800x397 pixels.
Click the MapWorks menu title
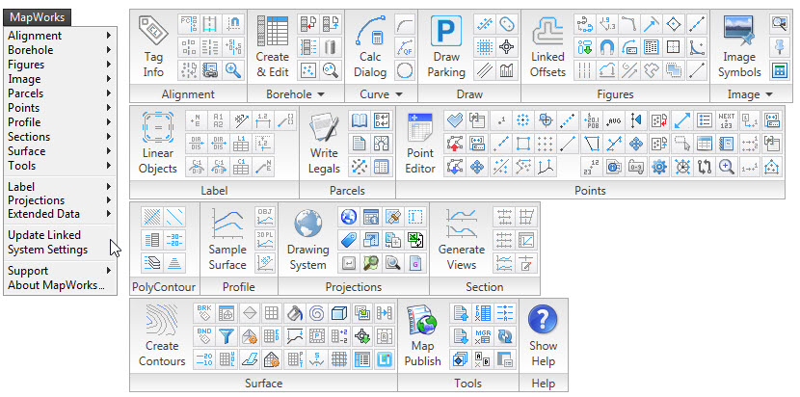38,16
